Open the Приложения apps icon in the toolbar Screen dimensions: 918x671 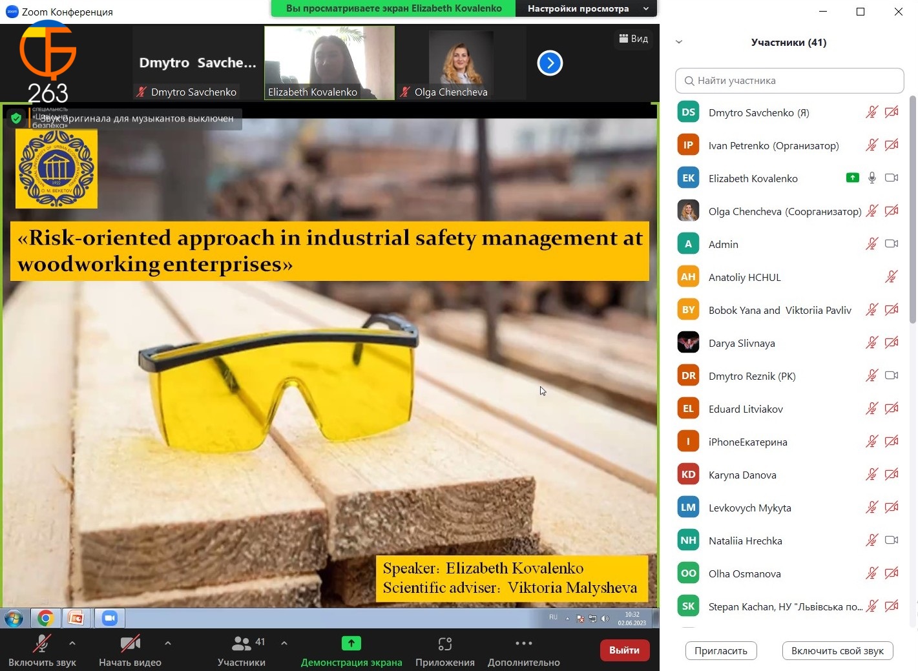click(x=445, y=644)
